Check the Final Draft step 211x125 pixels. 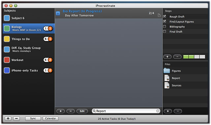[x=165, y=31]
